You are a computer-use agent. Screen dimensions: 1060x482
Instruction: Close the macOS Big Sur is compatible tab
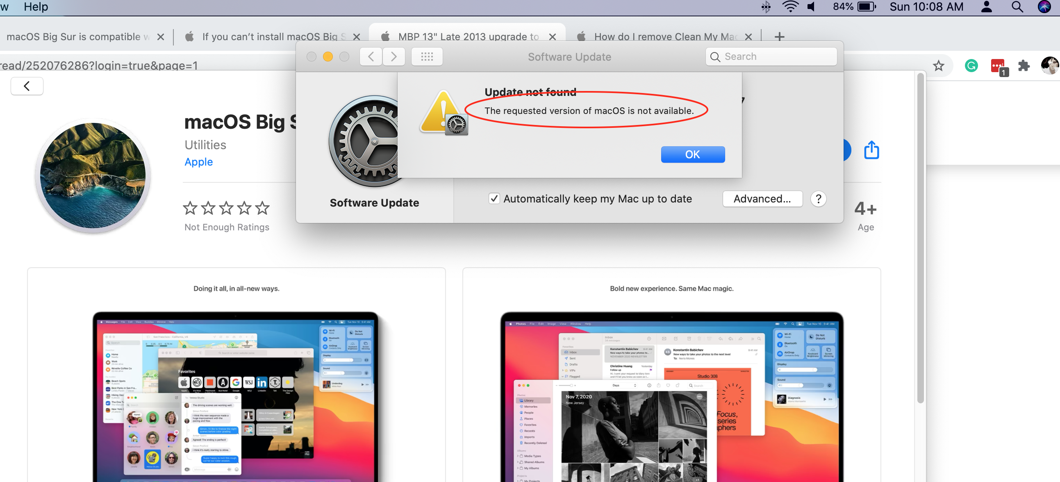coord(161,36)
